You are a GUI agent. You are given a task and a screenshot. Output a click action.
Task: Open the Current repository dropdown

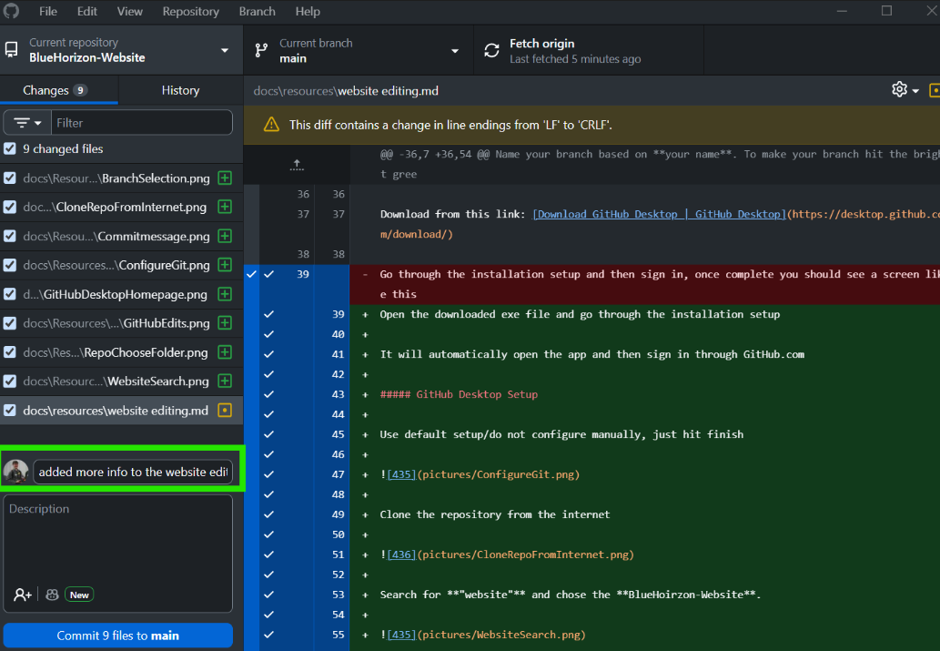click(122, 50)
